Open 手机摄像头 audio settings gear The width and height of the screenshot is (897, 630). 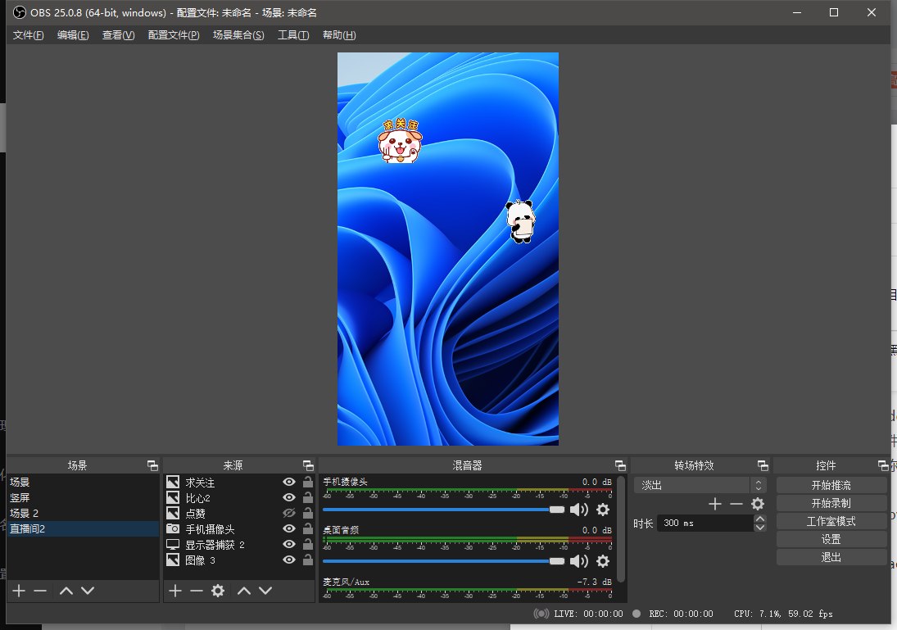603,510
